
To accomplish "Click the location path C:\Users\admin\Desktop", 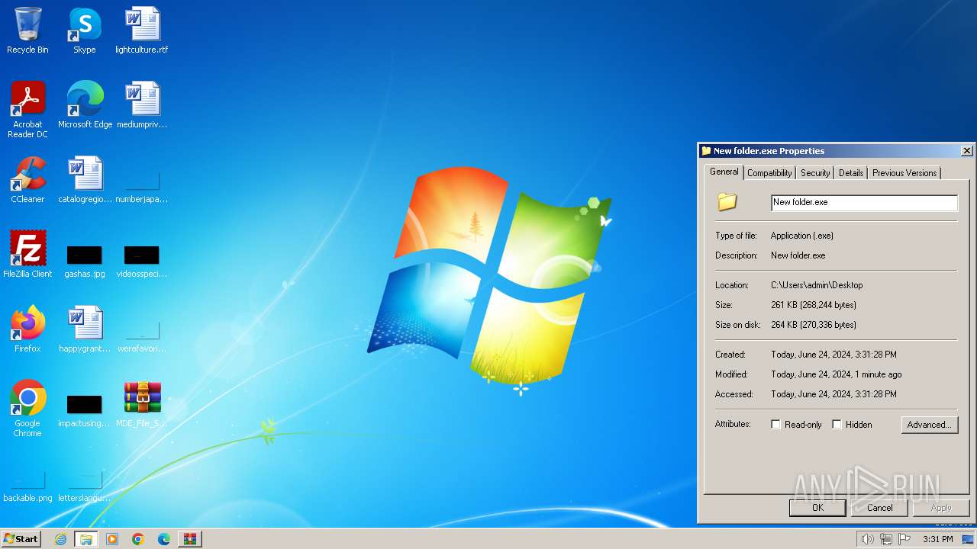I will (x=817, y=285).
